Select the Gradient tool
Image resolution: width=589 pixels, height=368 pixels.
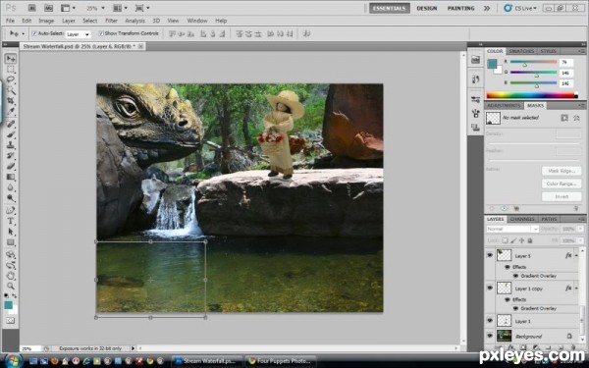click(11, 177)
